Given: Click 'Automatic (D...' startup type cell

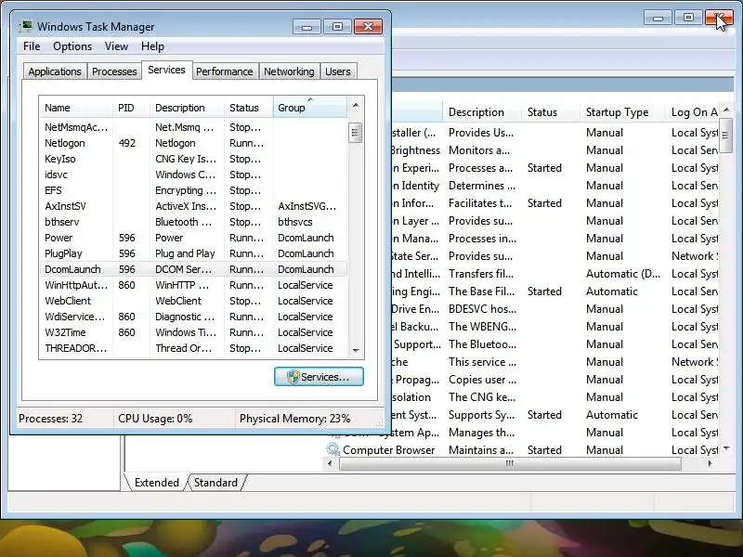Looking at the screenshot, I should pyautogui.click(x=622, y=274).
